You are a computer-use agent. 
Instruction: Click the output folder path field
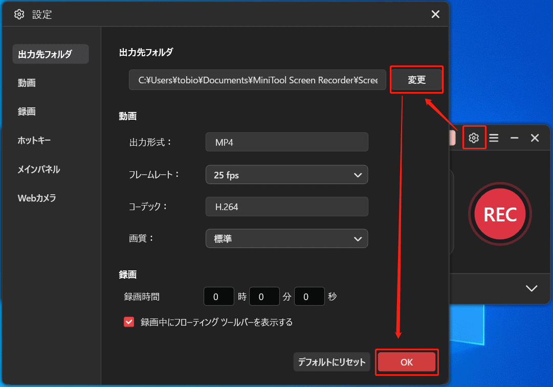pyautogui.click(x=257, y=80)
